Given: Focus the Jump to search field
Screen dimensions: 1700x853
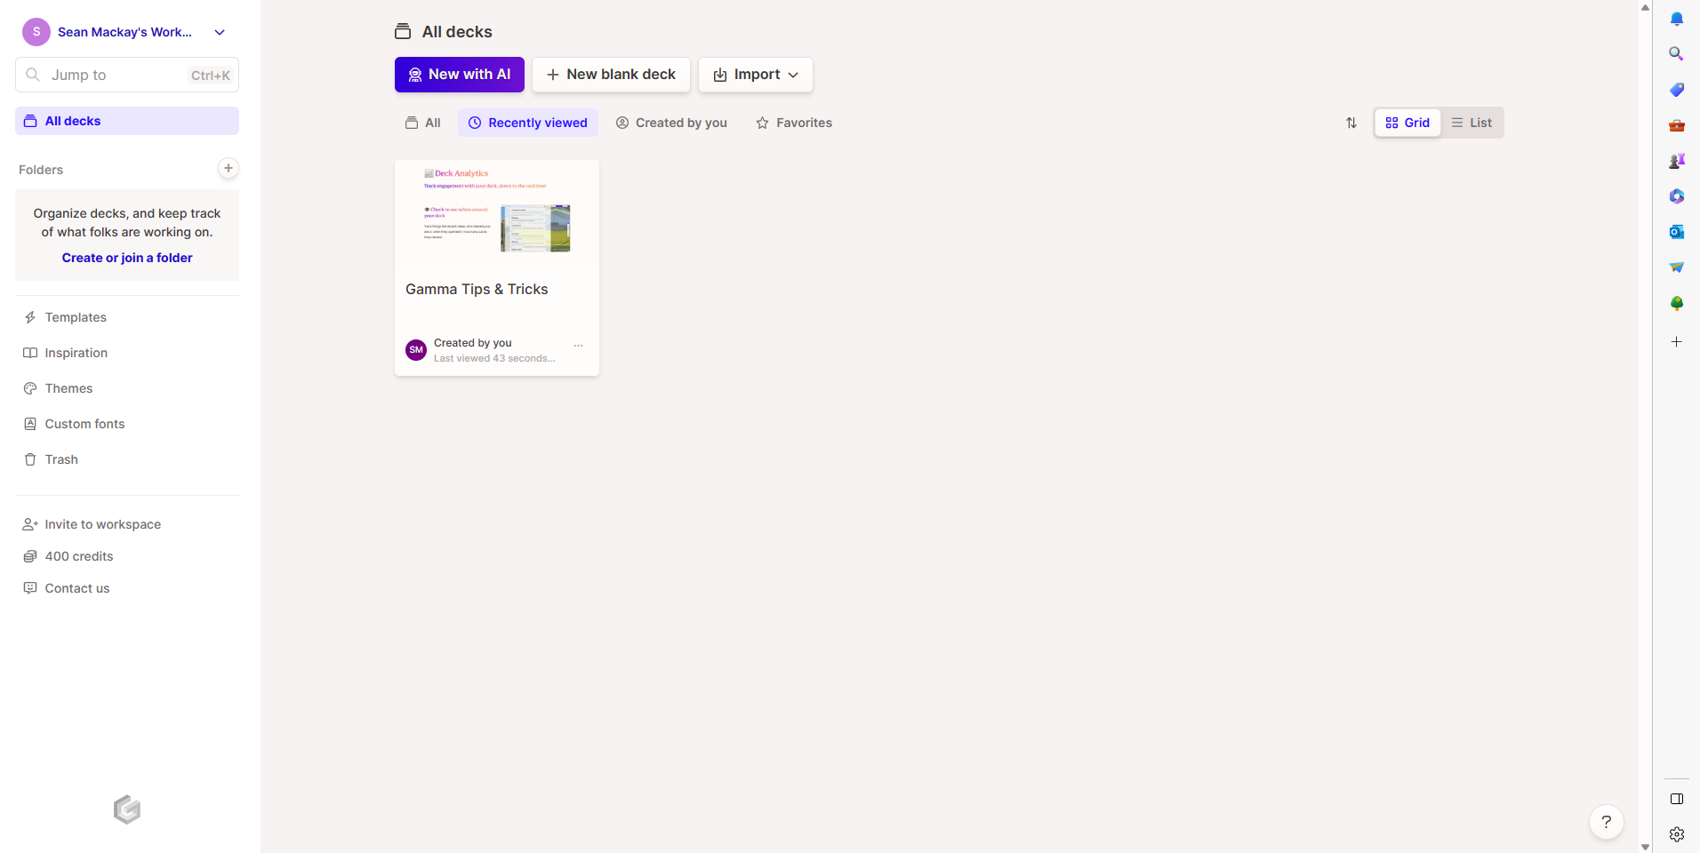Looking at the screenshot, I should point(127,75).
